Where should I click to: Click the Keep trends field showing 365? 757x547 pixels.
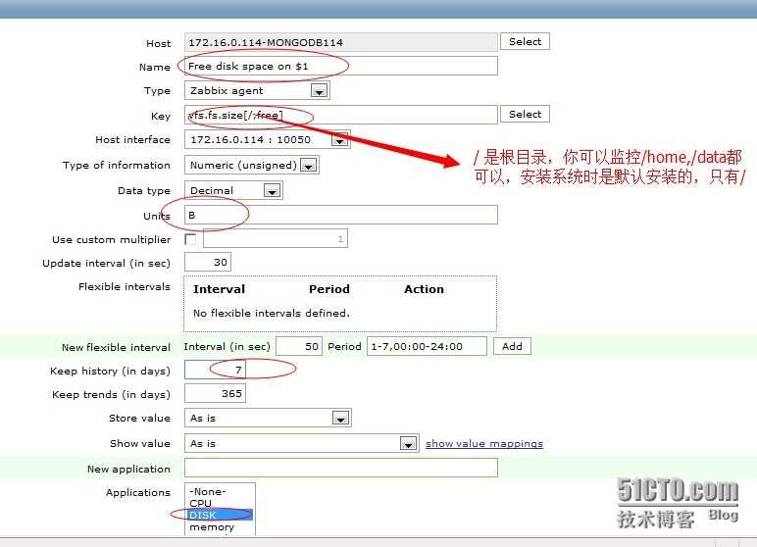coord(215,393)
